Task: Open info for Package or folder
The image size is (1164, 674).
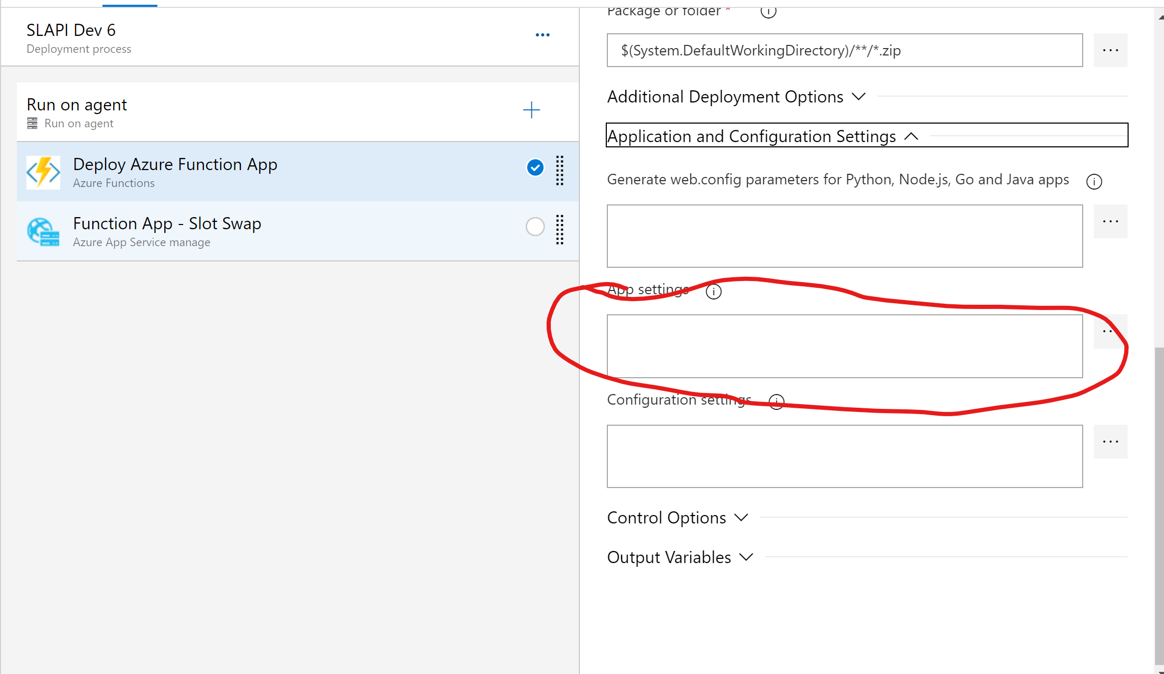Action: 768,11
